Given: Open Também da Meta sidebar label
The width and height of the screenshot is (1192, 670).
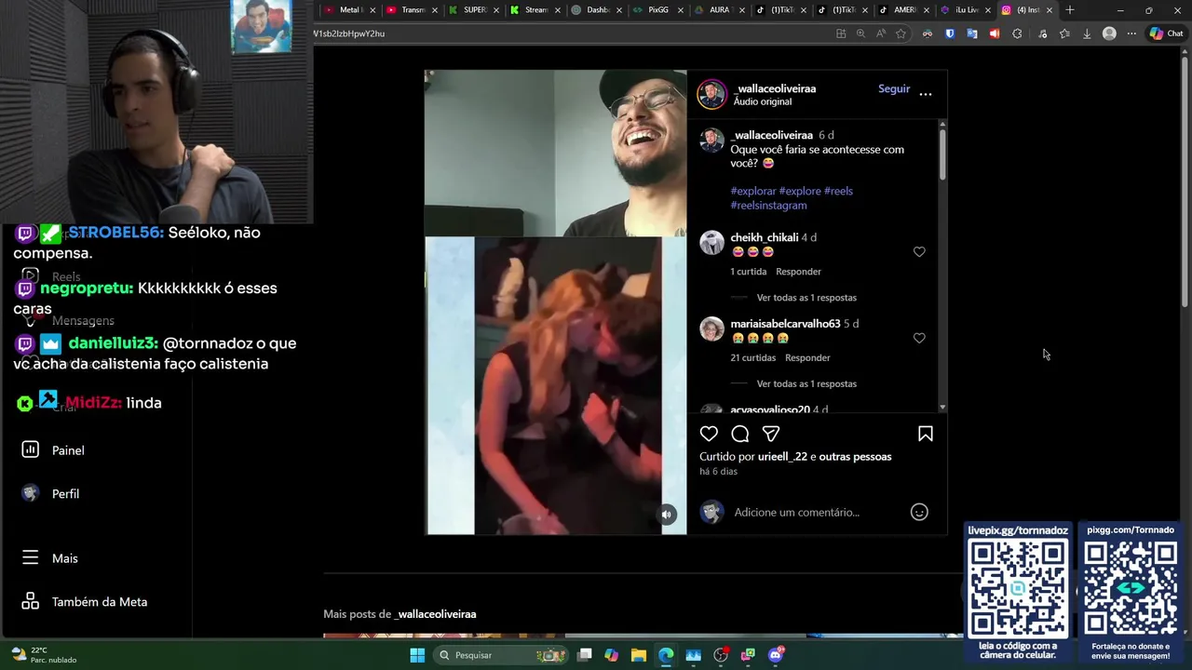Looking at the screenshot, I should 100,602.
